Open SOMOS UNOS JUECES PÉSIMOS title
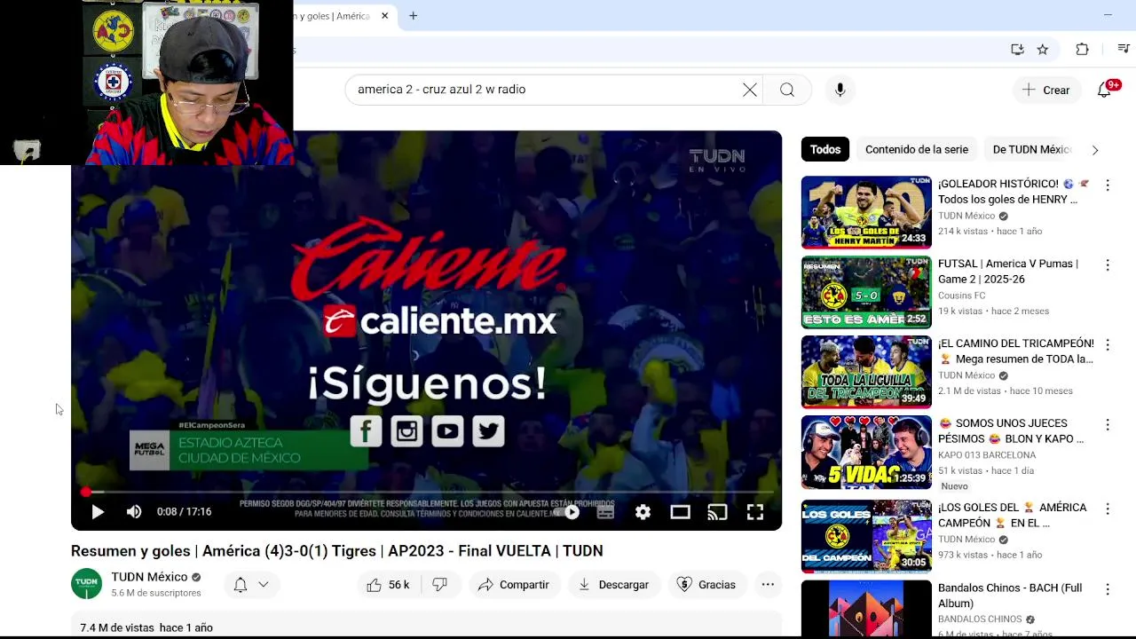The width and height of the screenshot is (1136, 639). 1011,431
